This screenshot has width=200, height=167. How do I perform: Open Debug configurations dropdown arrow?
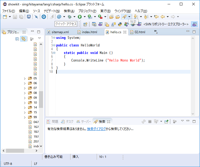(75, 17)
